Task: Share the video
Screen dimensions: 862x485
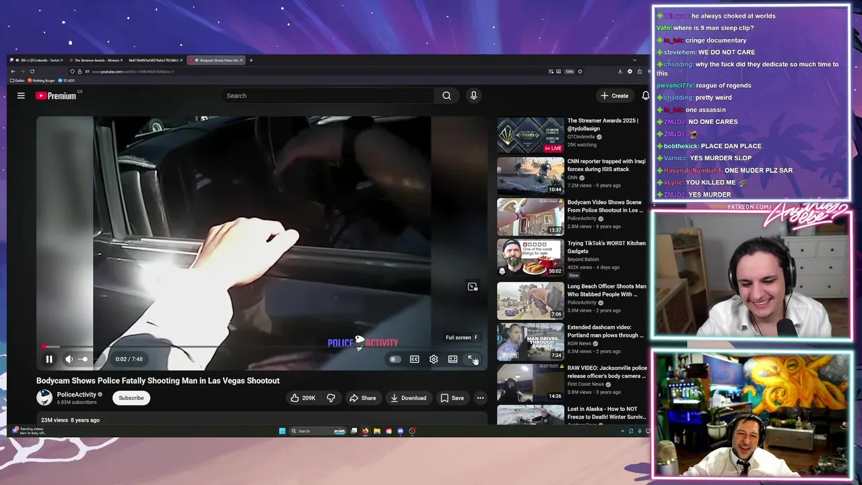Action: (x=362, y=398)
